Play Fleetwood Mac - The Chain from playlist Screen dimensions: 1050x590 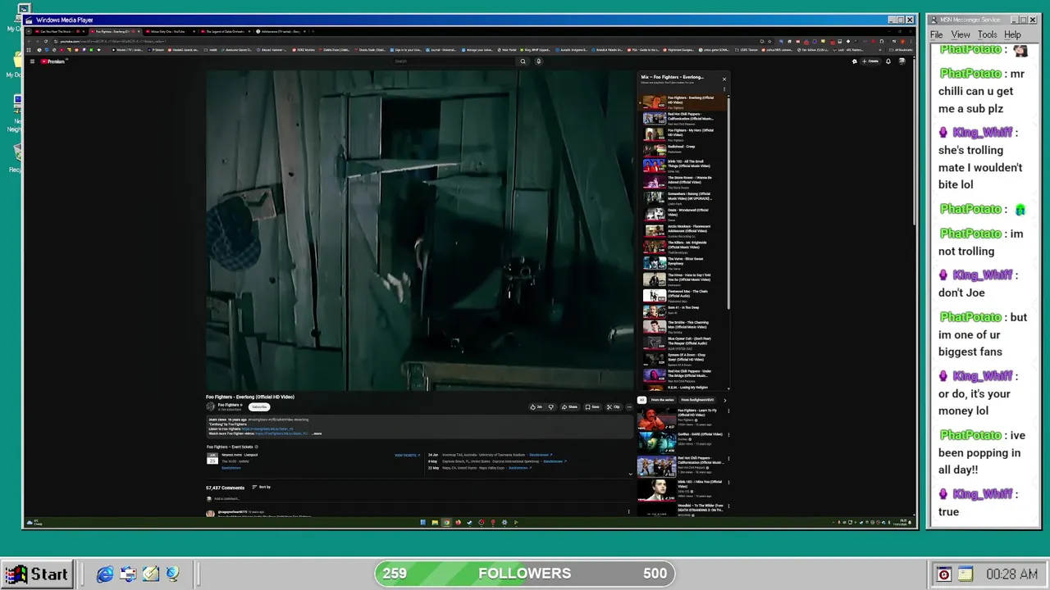[682, 295]
